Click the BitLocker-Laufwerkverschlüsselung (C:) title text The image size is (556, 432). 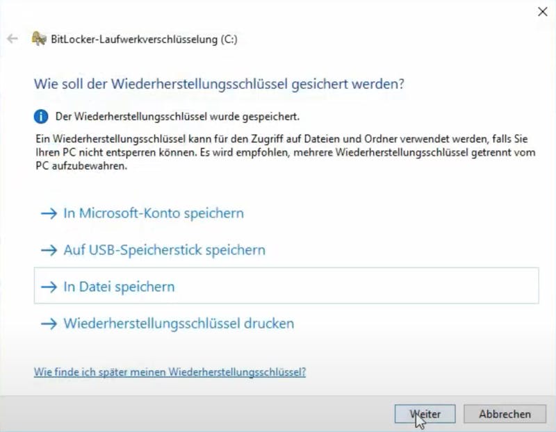point(144,39)
